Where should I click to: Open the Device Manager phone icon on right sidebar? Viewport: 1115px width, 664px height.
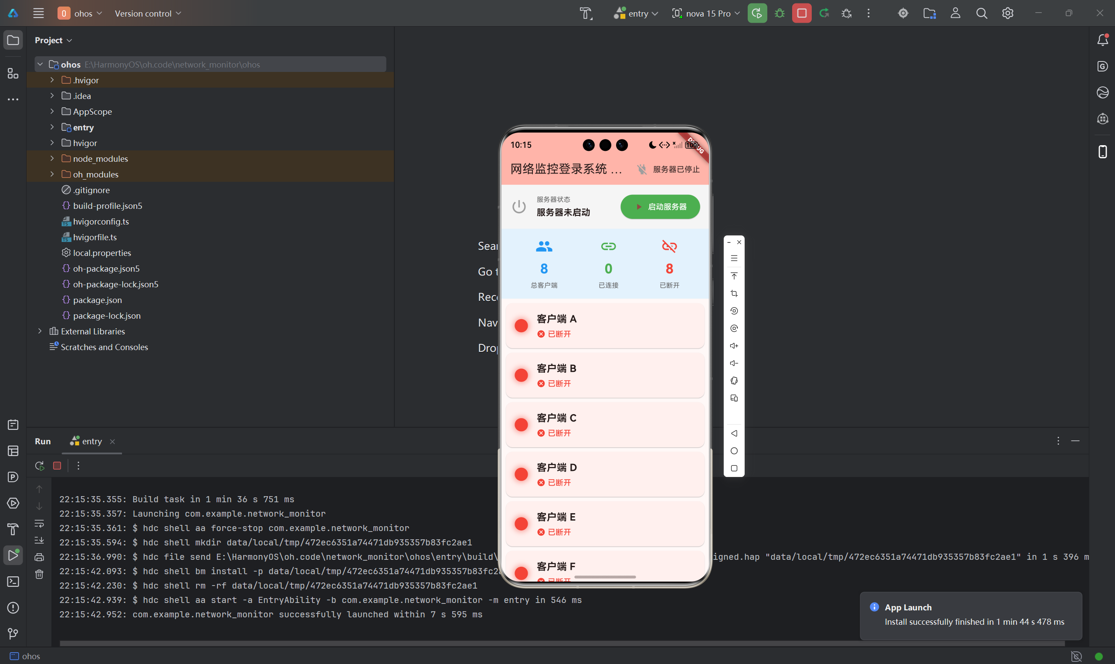click(1102, 152)
